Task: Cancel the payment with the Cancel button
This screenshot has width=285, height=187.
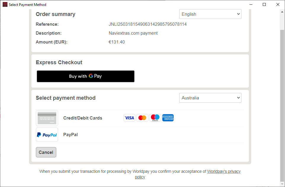Action: pos(46,152)
